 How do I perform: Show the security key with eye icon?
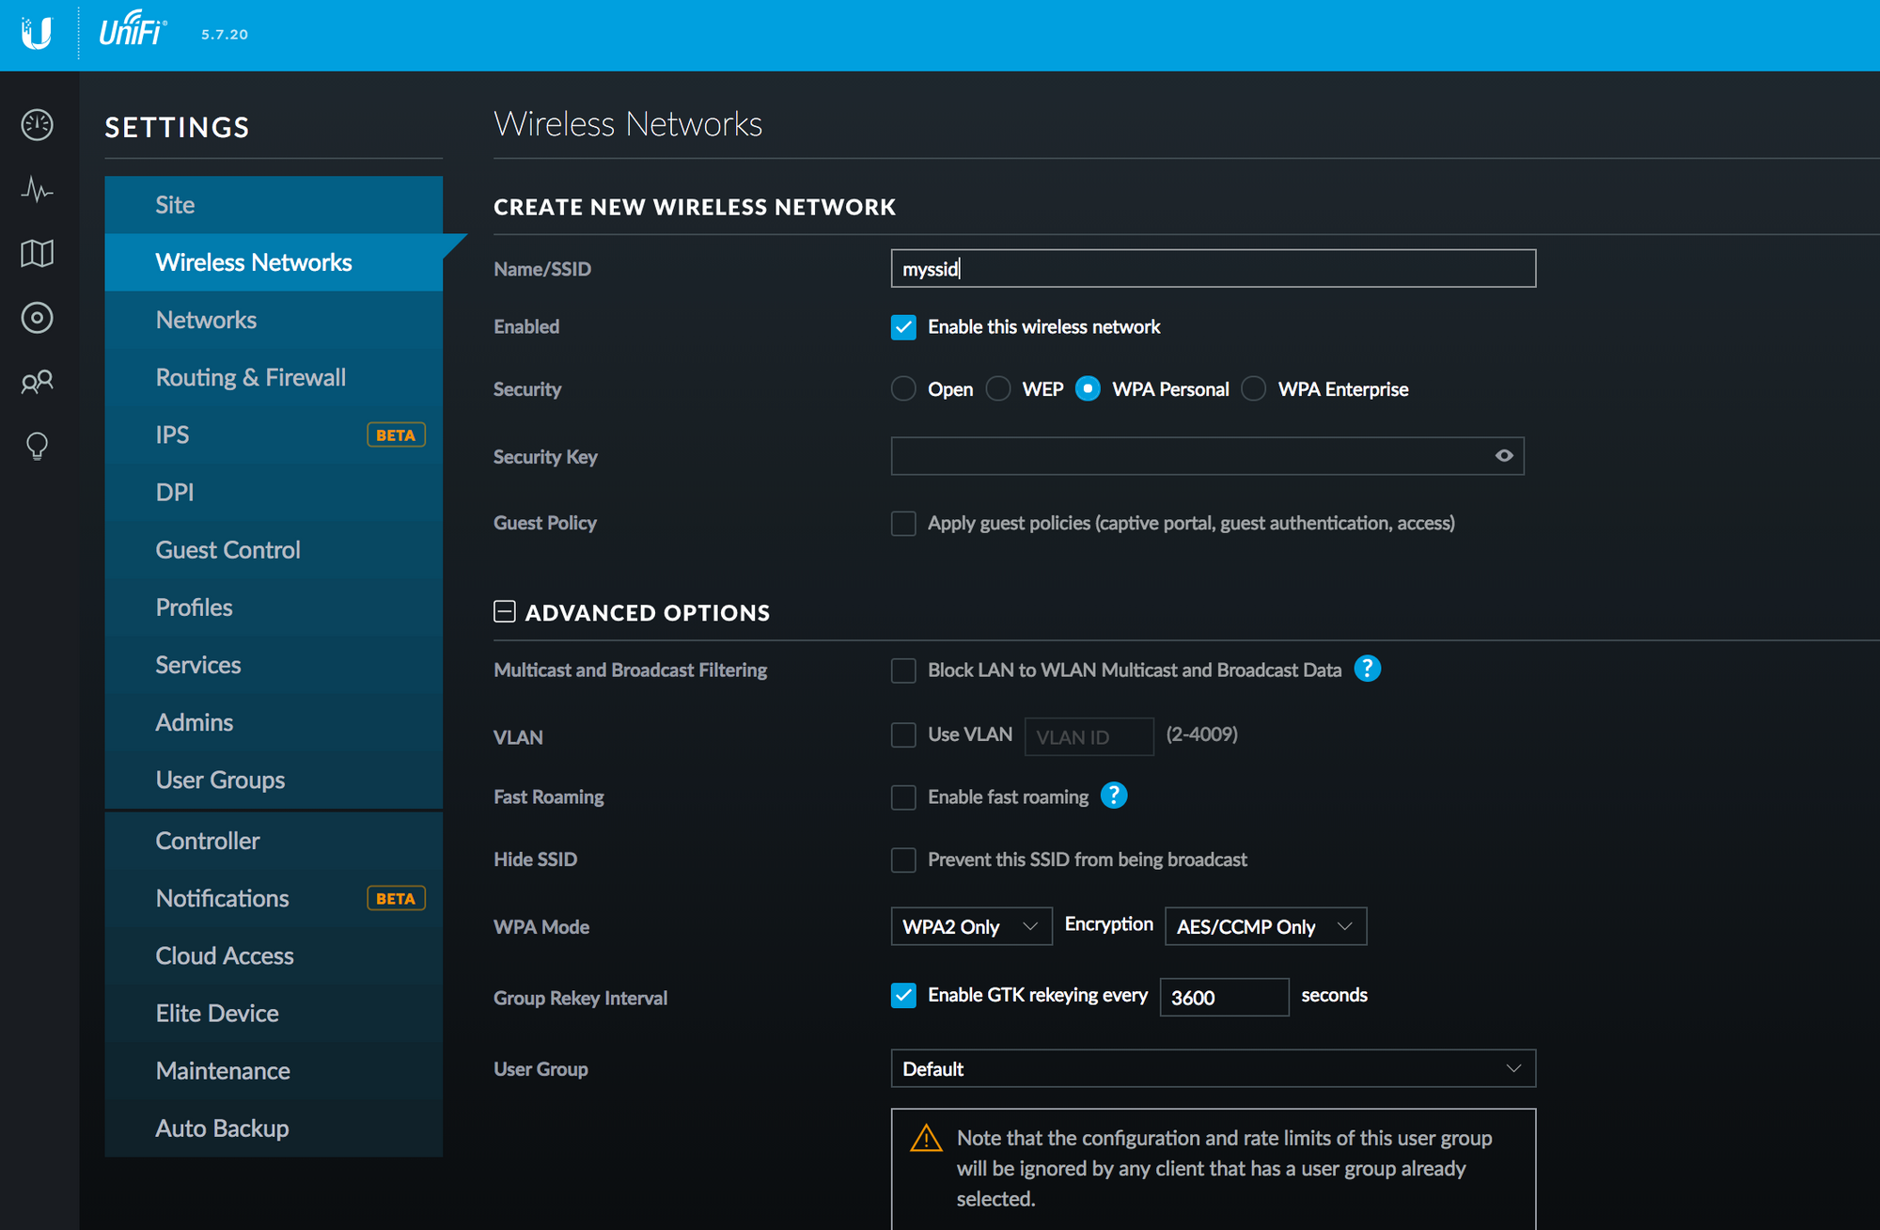[1504, 456]
